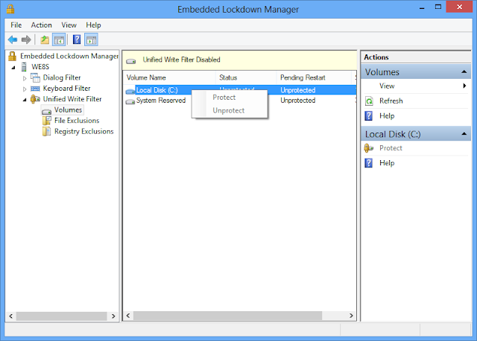
Task: Collapse the Volumes actions section
Action: coord(464,71)
